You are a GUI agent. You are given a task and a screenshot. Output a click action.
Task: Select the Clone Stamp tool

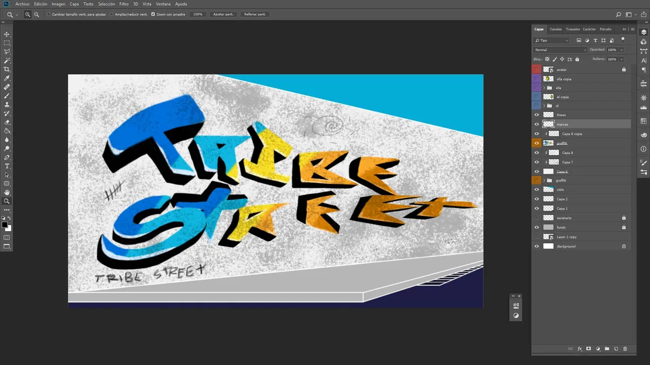point(7,104)
